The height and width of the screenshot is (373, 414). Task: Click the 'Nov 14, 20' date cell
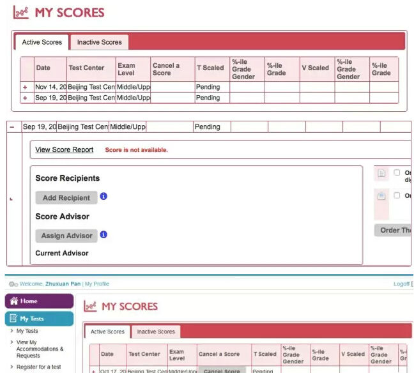(x=50, y=87)
